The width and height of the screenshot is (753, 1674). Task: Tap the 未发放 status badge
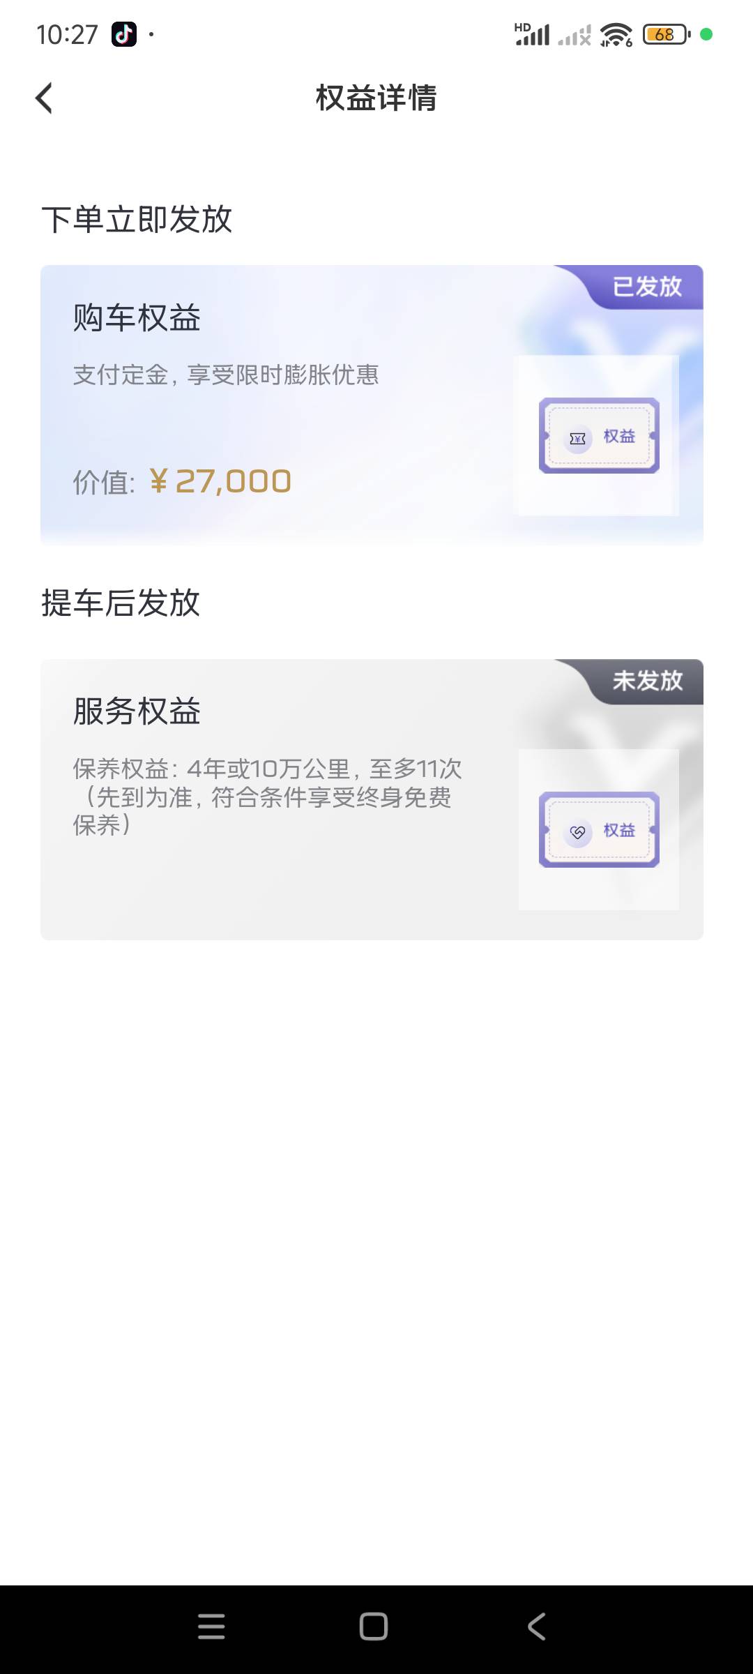coord(647,681)
